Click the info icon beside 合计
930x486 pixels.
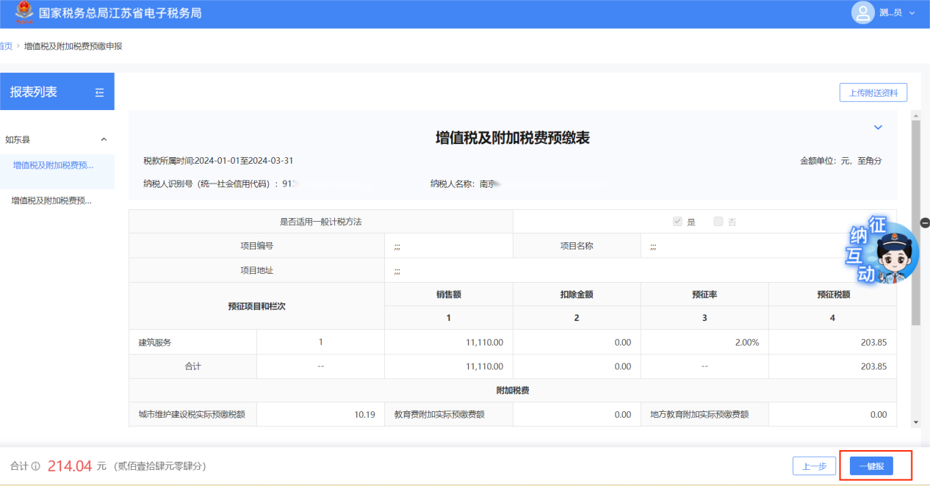pyautogui.click(x=35, y=466)
